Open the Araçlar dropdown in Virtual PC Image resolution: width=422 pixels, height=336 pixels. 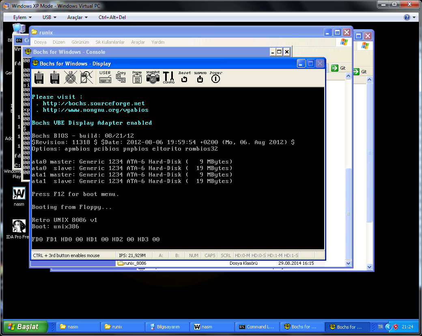78,17
